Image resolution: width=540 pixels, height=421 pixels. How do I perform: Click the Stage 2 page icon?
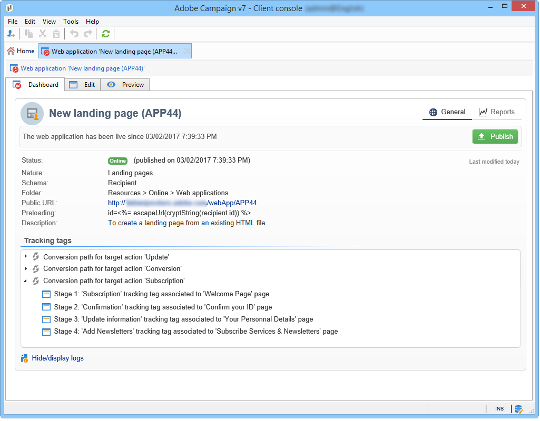pyautogui.click(x=46, y=307)
